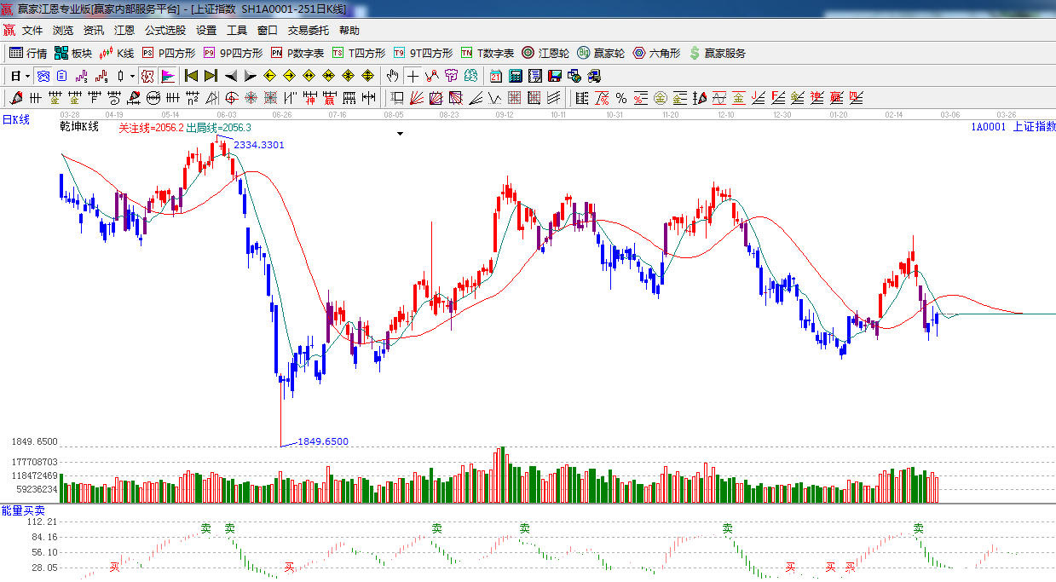
Task: Jump to first bar with skip-back arrow
Action: click(x=192, y=76)
